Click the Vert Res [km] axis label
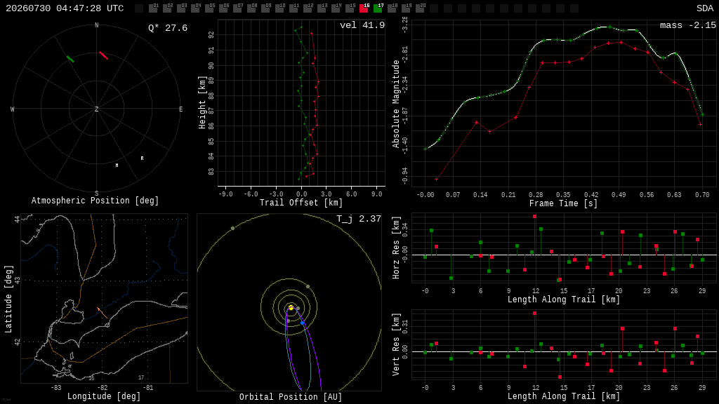719x404 pixels. [396, 344]
